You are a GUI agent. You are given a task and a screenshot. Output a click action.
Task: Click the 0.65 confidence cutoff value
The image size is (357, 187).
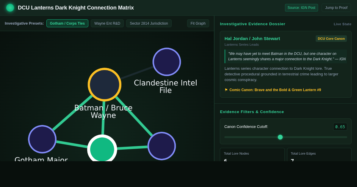[340, 127]
